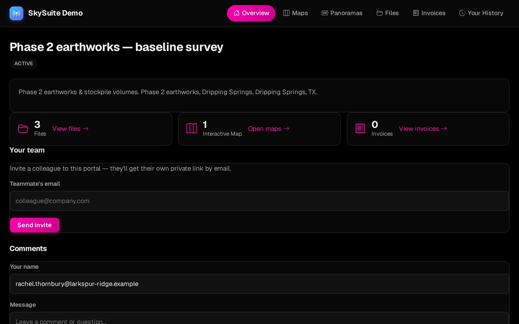Click the map icon beside Interactive Map

click(x=192, y=129)
